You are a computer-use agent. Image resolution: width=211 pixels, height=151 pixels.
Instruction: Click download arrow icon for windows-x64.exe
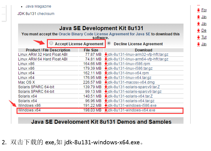pyautogui.click(x=106, y=110)
